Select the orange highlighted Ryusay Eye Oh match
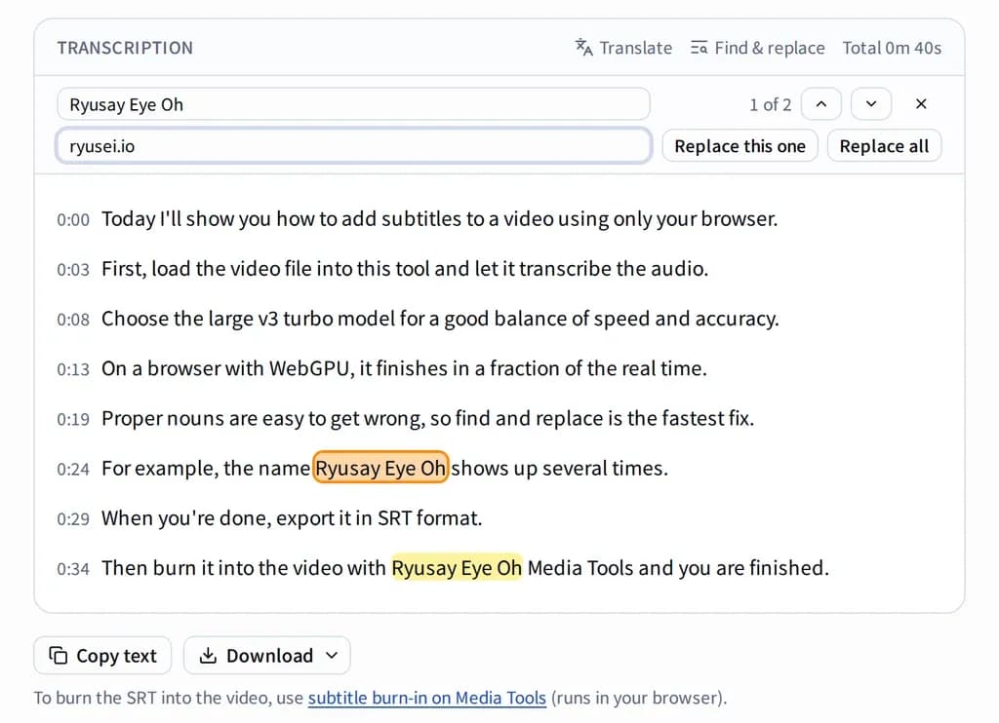The width and height of the screenshot is (999, 723). [x=380, y=468]
